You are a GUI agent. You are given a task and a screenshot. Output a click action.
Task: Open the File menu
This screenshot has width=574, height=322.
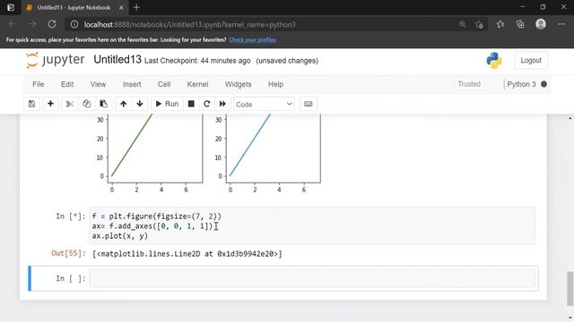click(38, 84)
